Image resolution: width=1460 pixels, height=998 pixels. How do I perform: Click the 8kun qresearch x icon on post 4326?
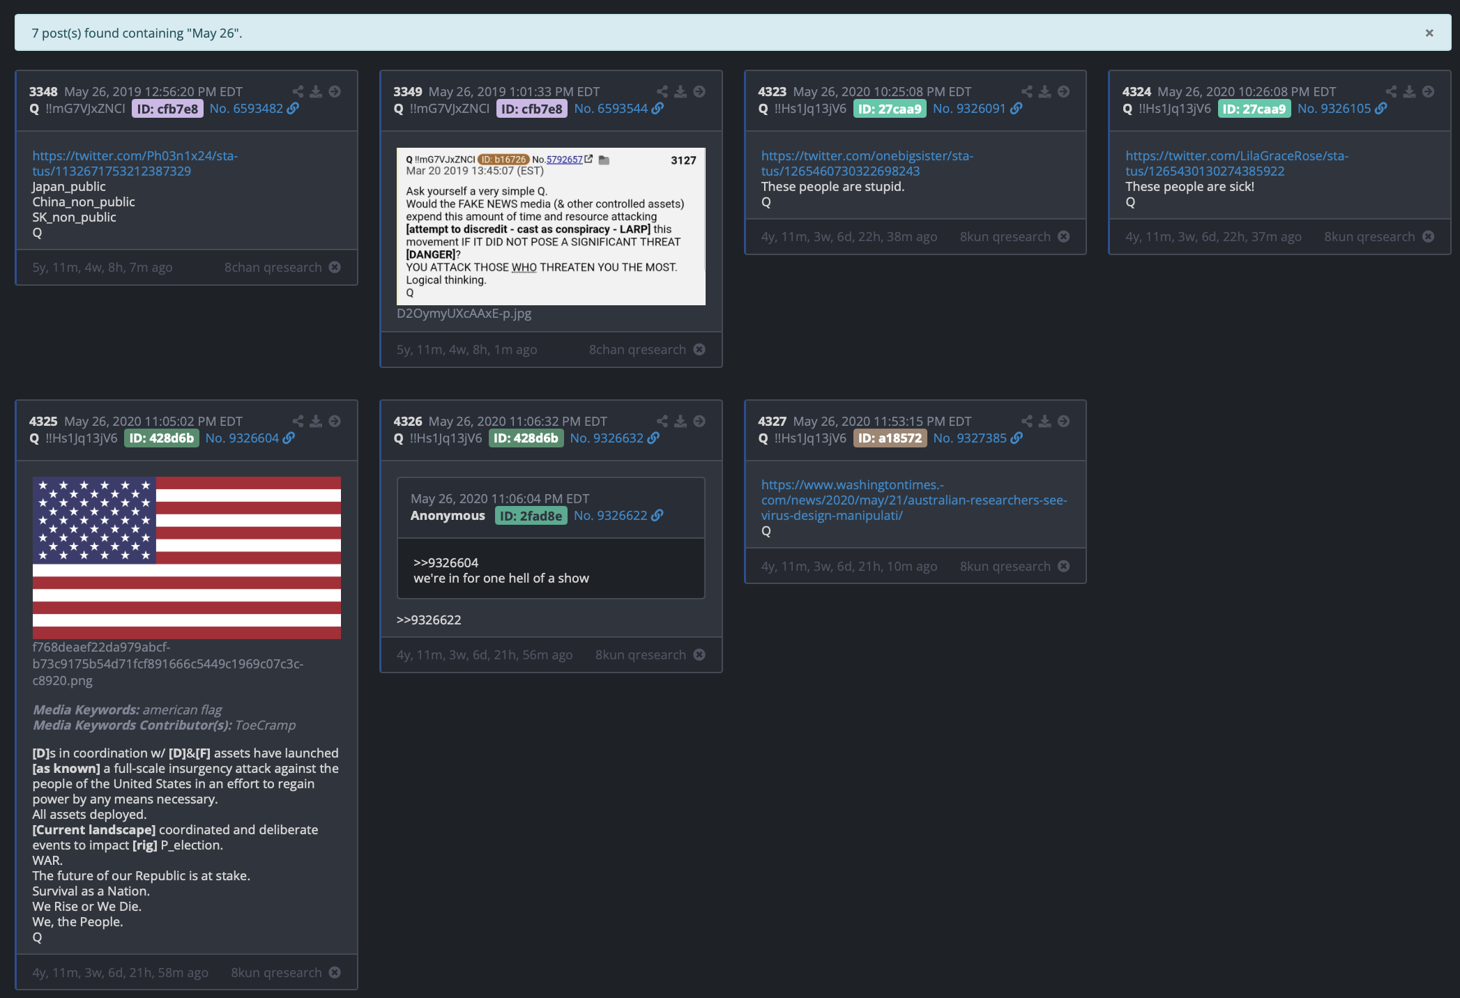699,655
